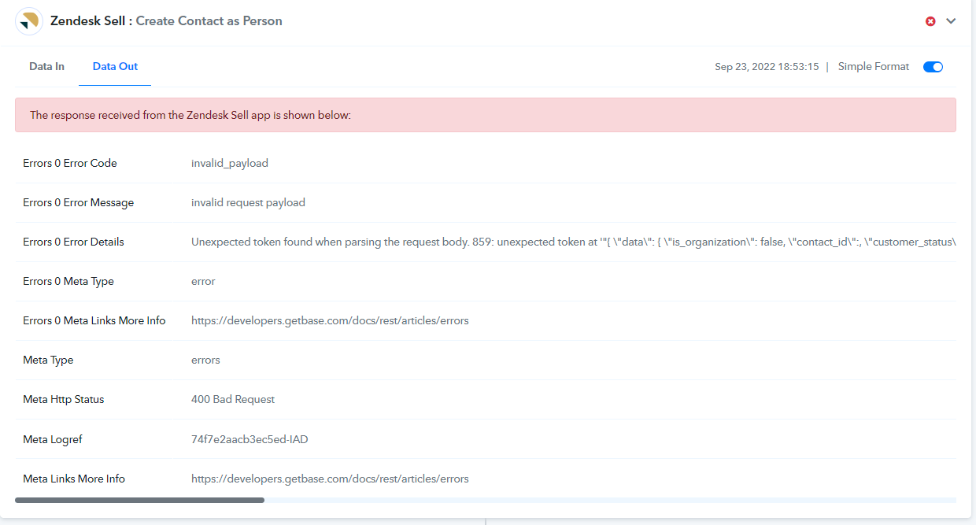The image size is (976, 525).
Task: Click the 'Errors 0 Error Code' label
Action: point(70,163)
